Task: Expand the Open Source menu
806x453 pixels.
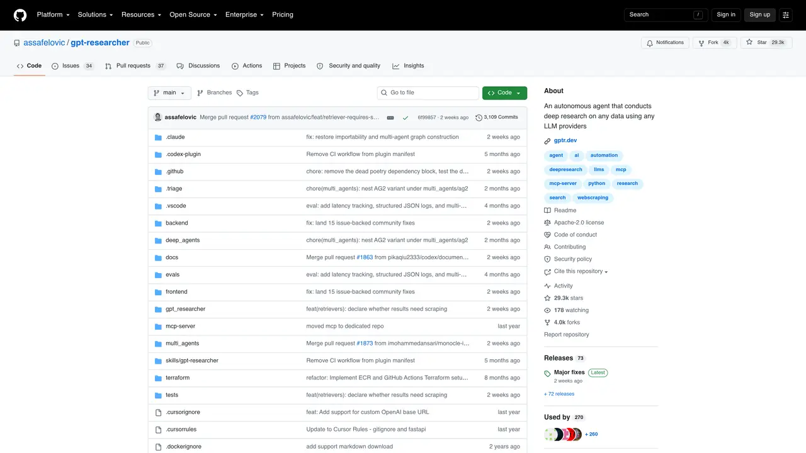Action: [x=193, y=14]
